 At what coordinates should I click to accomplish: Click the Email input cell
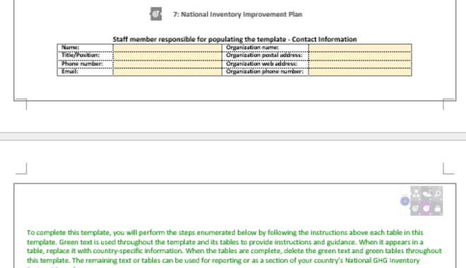[167, 72]
